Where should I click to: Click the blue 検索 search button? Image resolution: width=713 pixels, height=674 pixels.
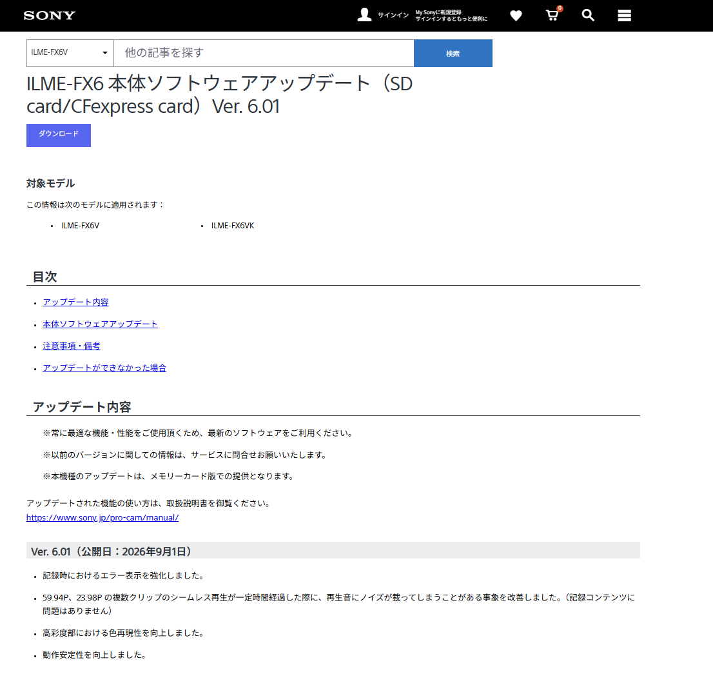(x=453, y=53)
